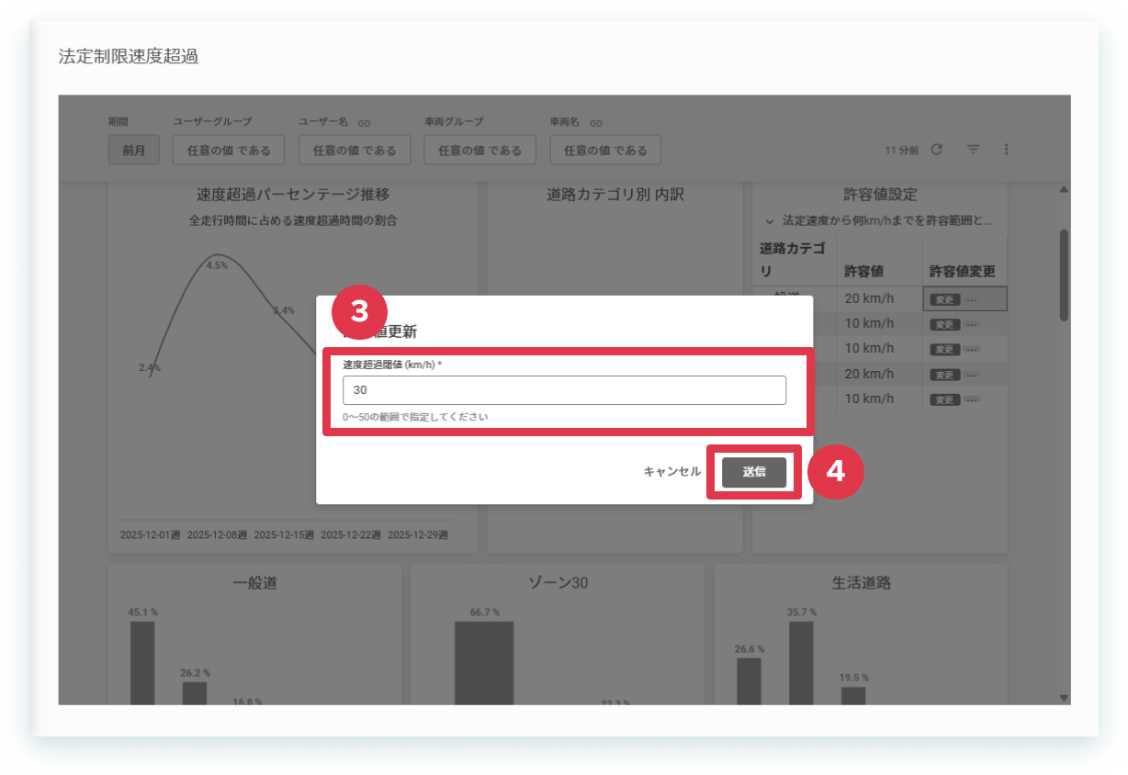
Task: Click the scroll-up arrow of dashboard scrollbar
Action: (1064, 189)
